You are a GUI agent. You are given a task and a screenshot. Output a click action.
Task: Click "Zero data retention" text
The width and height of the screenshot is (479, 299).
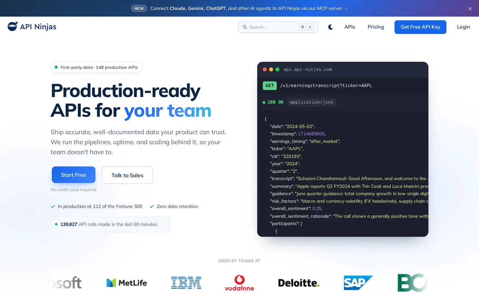click(x=177, y=206)
